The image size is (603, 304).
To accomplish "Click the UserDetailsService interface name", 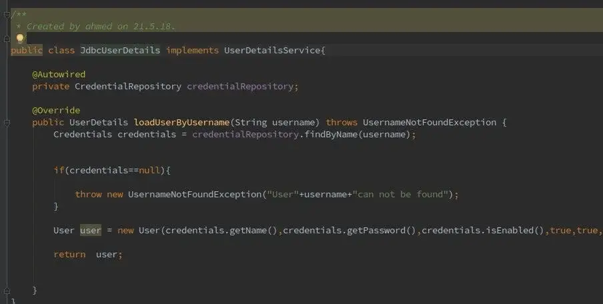I will (x=272, y=51).
